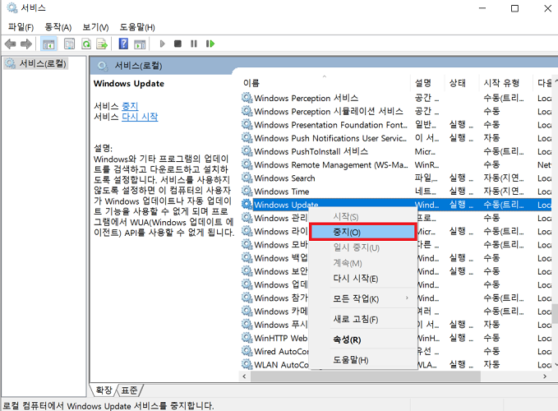
Task: Click the horizontal scrollbar right arrow
Action: coord(545,376)
